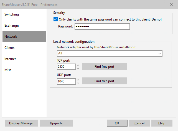Open the Exchange preferences tab

pos(24,26)
